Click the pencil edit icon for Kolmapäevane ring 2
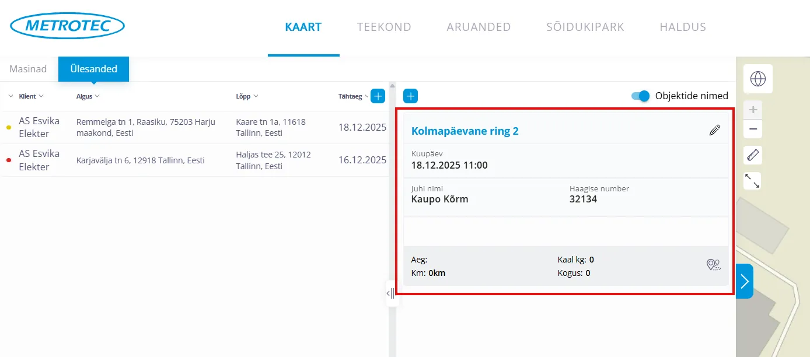 [714, 131]
